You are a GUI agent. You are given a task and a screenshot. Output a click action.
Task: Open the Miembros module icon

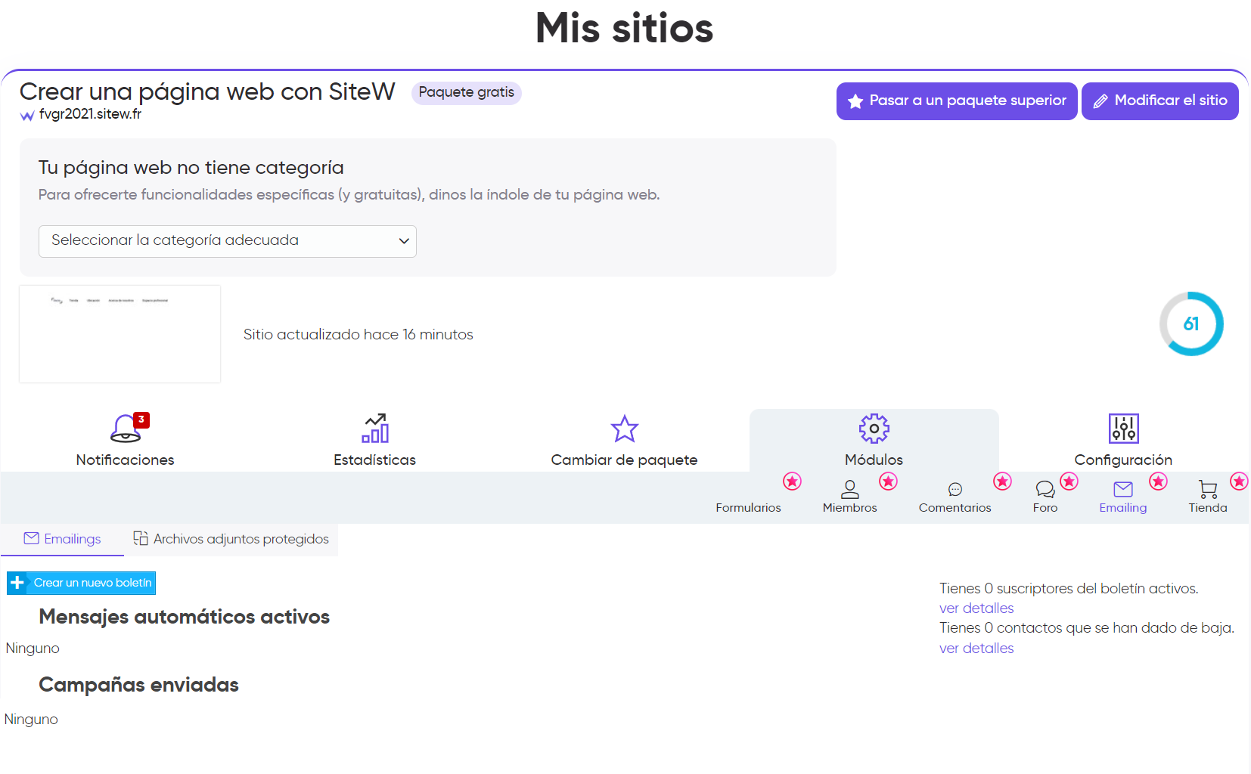(850, 489)
